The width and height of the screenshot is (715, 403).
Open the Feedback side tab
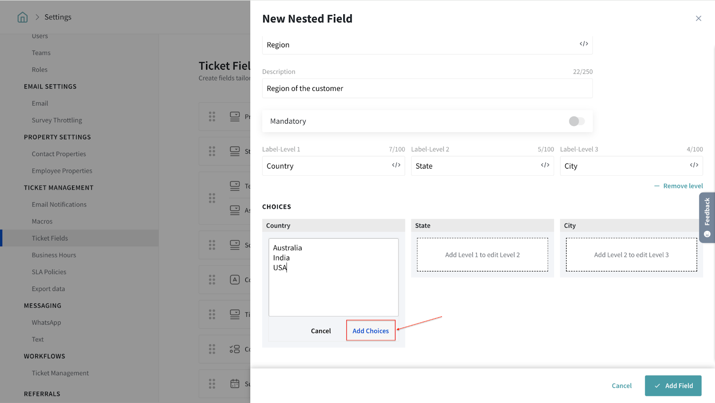tap(707, 217)
